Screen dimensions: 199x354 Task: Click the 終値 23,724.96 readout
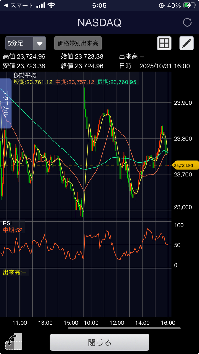[x=82, y=66]
